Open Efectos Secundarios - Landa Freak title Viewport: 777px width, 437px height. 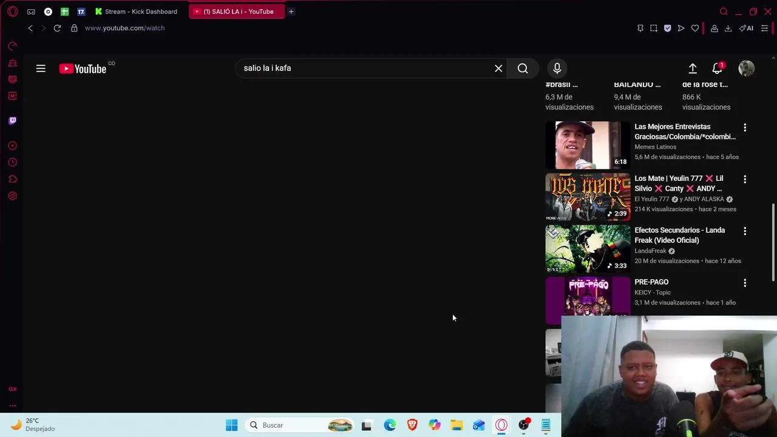click(x=679, y=235)
